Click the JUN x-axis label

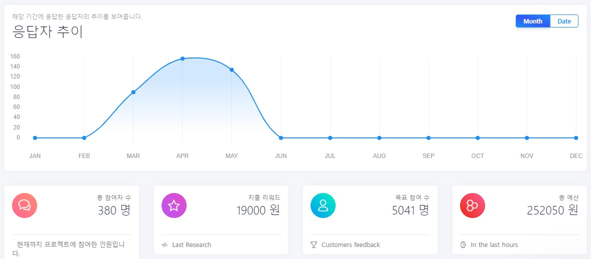tap(281, 156)
